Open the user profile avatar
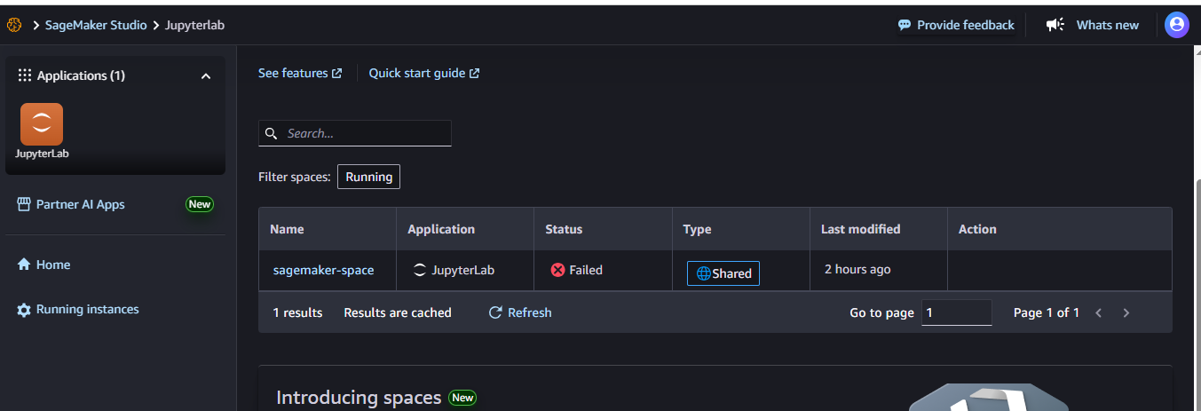This screenshot has height=411, width=1201. coord(1176,25)
